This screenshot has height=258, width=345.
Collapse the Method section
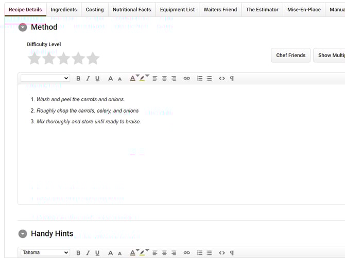(x=23, y=27)
